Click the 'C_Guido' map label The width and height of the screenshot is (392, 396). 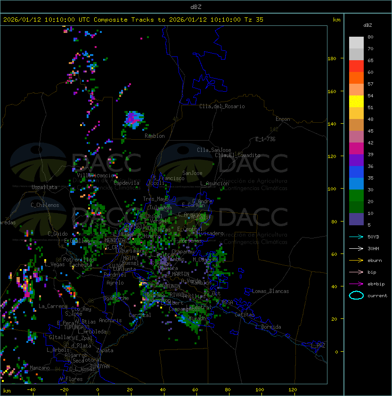point(57,234)
